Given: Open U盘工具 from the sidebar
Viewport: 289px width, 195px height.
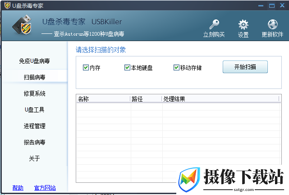Looking at the screenshot, I should pos(34,110).
